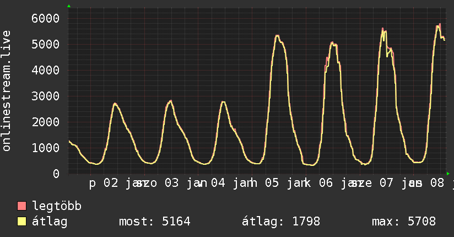Click the 2000 y-axis label
The height and width of the screenshot is (237, 454).
(x=46, y=122)
